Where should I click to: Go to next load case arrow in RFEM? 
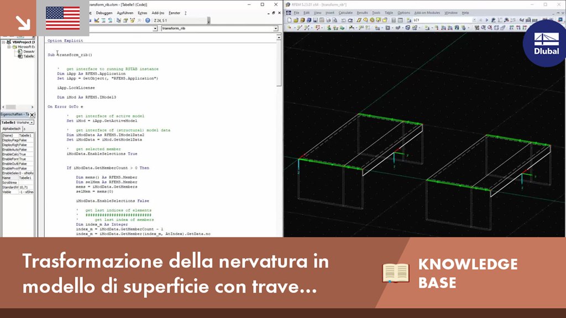click(x=486, y=20)
